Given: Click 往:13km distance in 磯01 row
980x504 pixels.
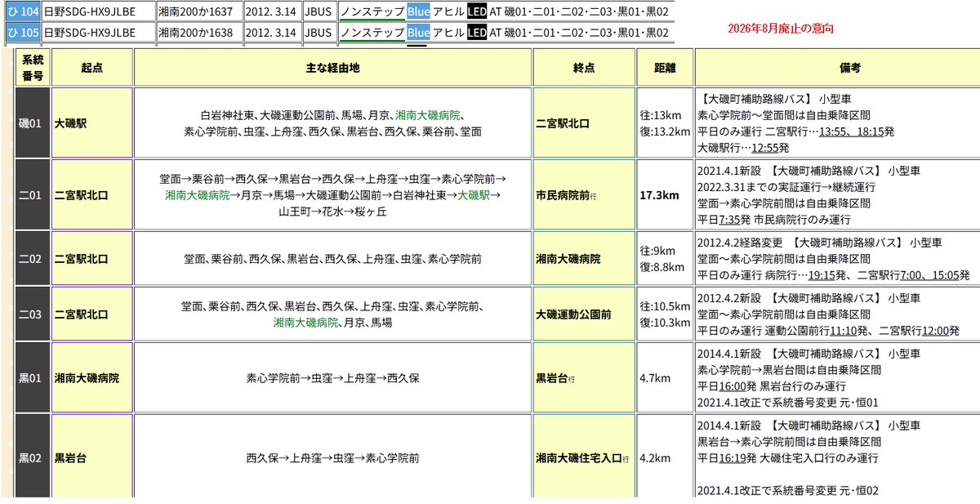Looking at the screenshot, I should pyautogui.click(x=661, y=115).
